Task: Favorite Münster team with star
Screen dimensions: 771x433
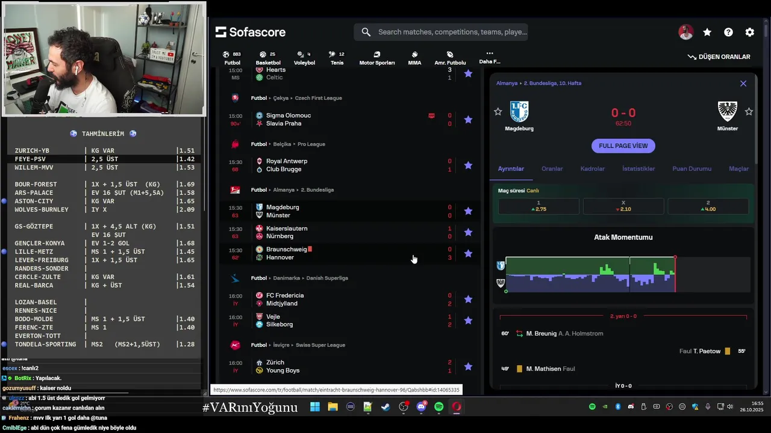Action: click(x=749, y=112)
